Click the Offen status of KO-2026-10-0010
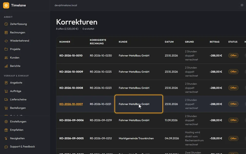Screen dimensions: 246x154 tap(233, 55)
